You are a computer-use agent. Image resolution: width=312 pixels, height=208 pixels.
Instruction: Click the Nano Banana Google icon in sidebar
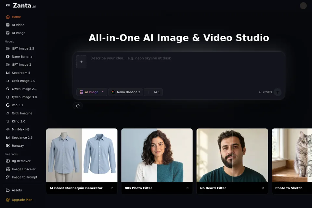click(8, 57)
